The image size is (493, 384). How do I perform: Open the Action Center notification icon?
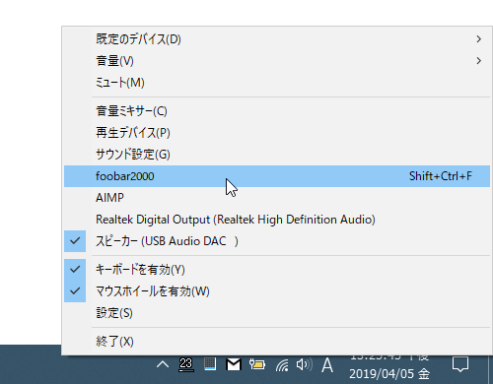coord(460,364)
